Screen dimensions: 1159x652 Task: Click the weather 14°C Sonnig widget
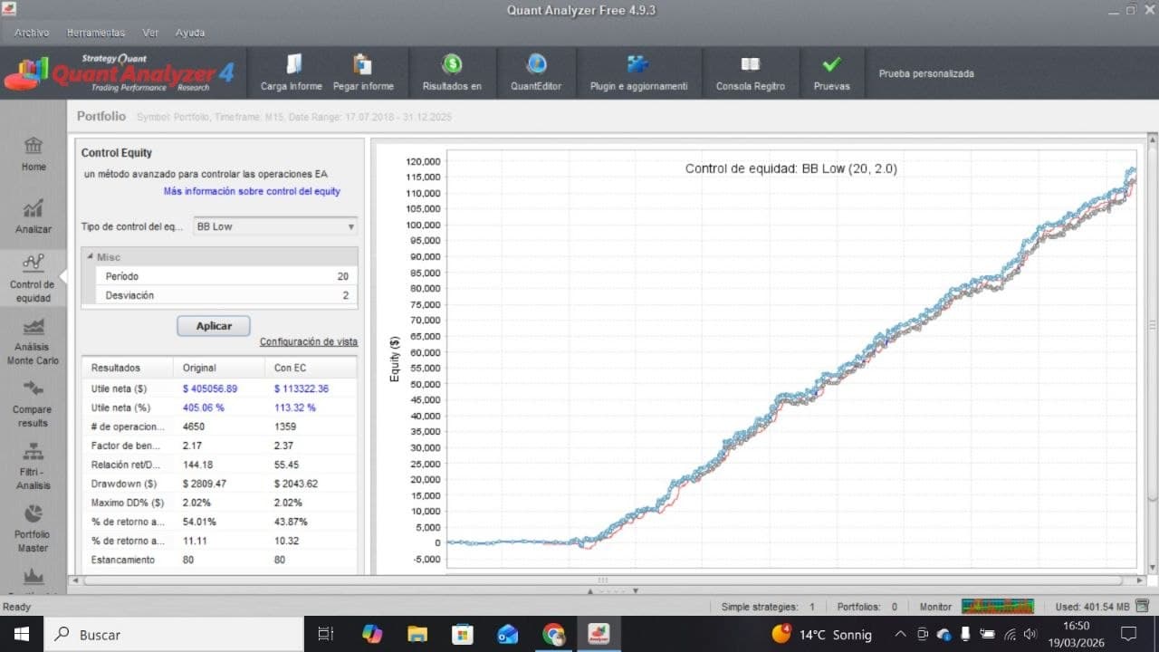point(822,635)
